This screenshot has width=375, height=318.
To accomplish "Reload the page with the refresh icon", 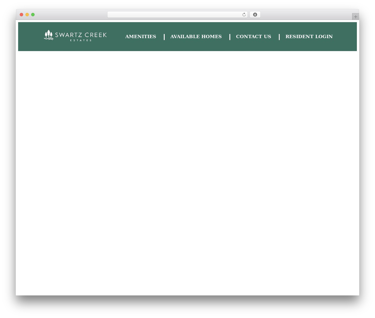I will [244, 15].
